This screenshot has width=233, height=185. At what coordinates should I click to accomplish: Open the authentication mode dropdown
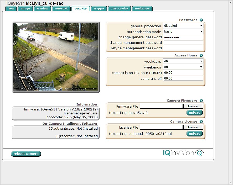pyautogui.click(x=183, y=31)
